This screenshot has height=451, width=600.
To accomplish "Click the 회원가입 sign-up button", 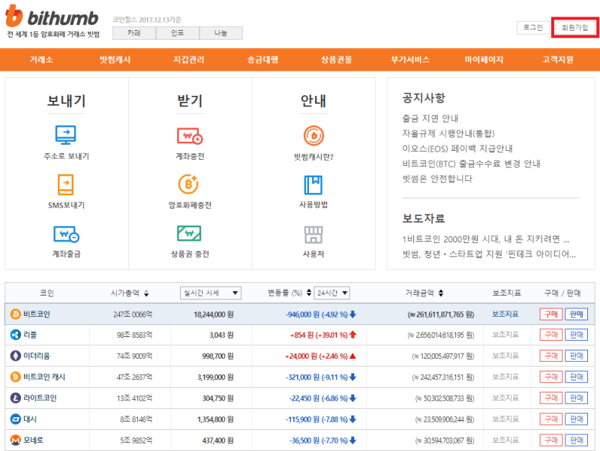I will [x=574, y=28].
